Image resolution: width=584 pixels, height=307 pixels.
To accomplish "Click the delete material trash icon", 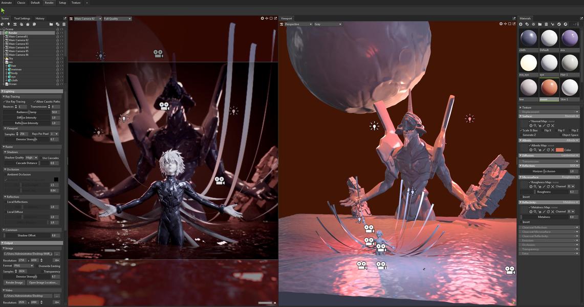I will click(546, 24).
